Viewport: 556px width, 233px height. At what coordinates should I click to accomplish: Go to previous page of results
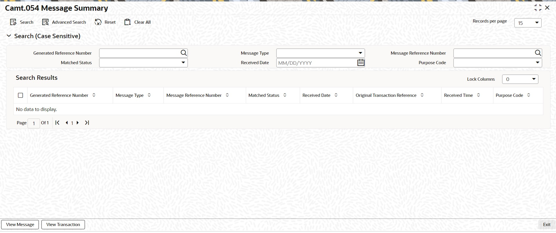67,123
